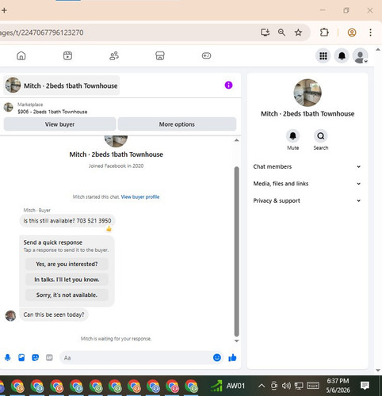Send quick response 'Sorry, it's not available.'
382x396 pixels.
(67, 295)
